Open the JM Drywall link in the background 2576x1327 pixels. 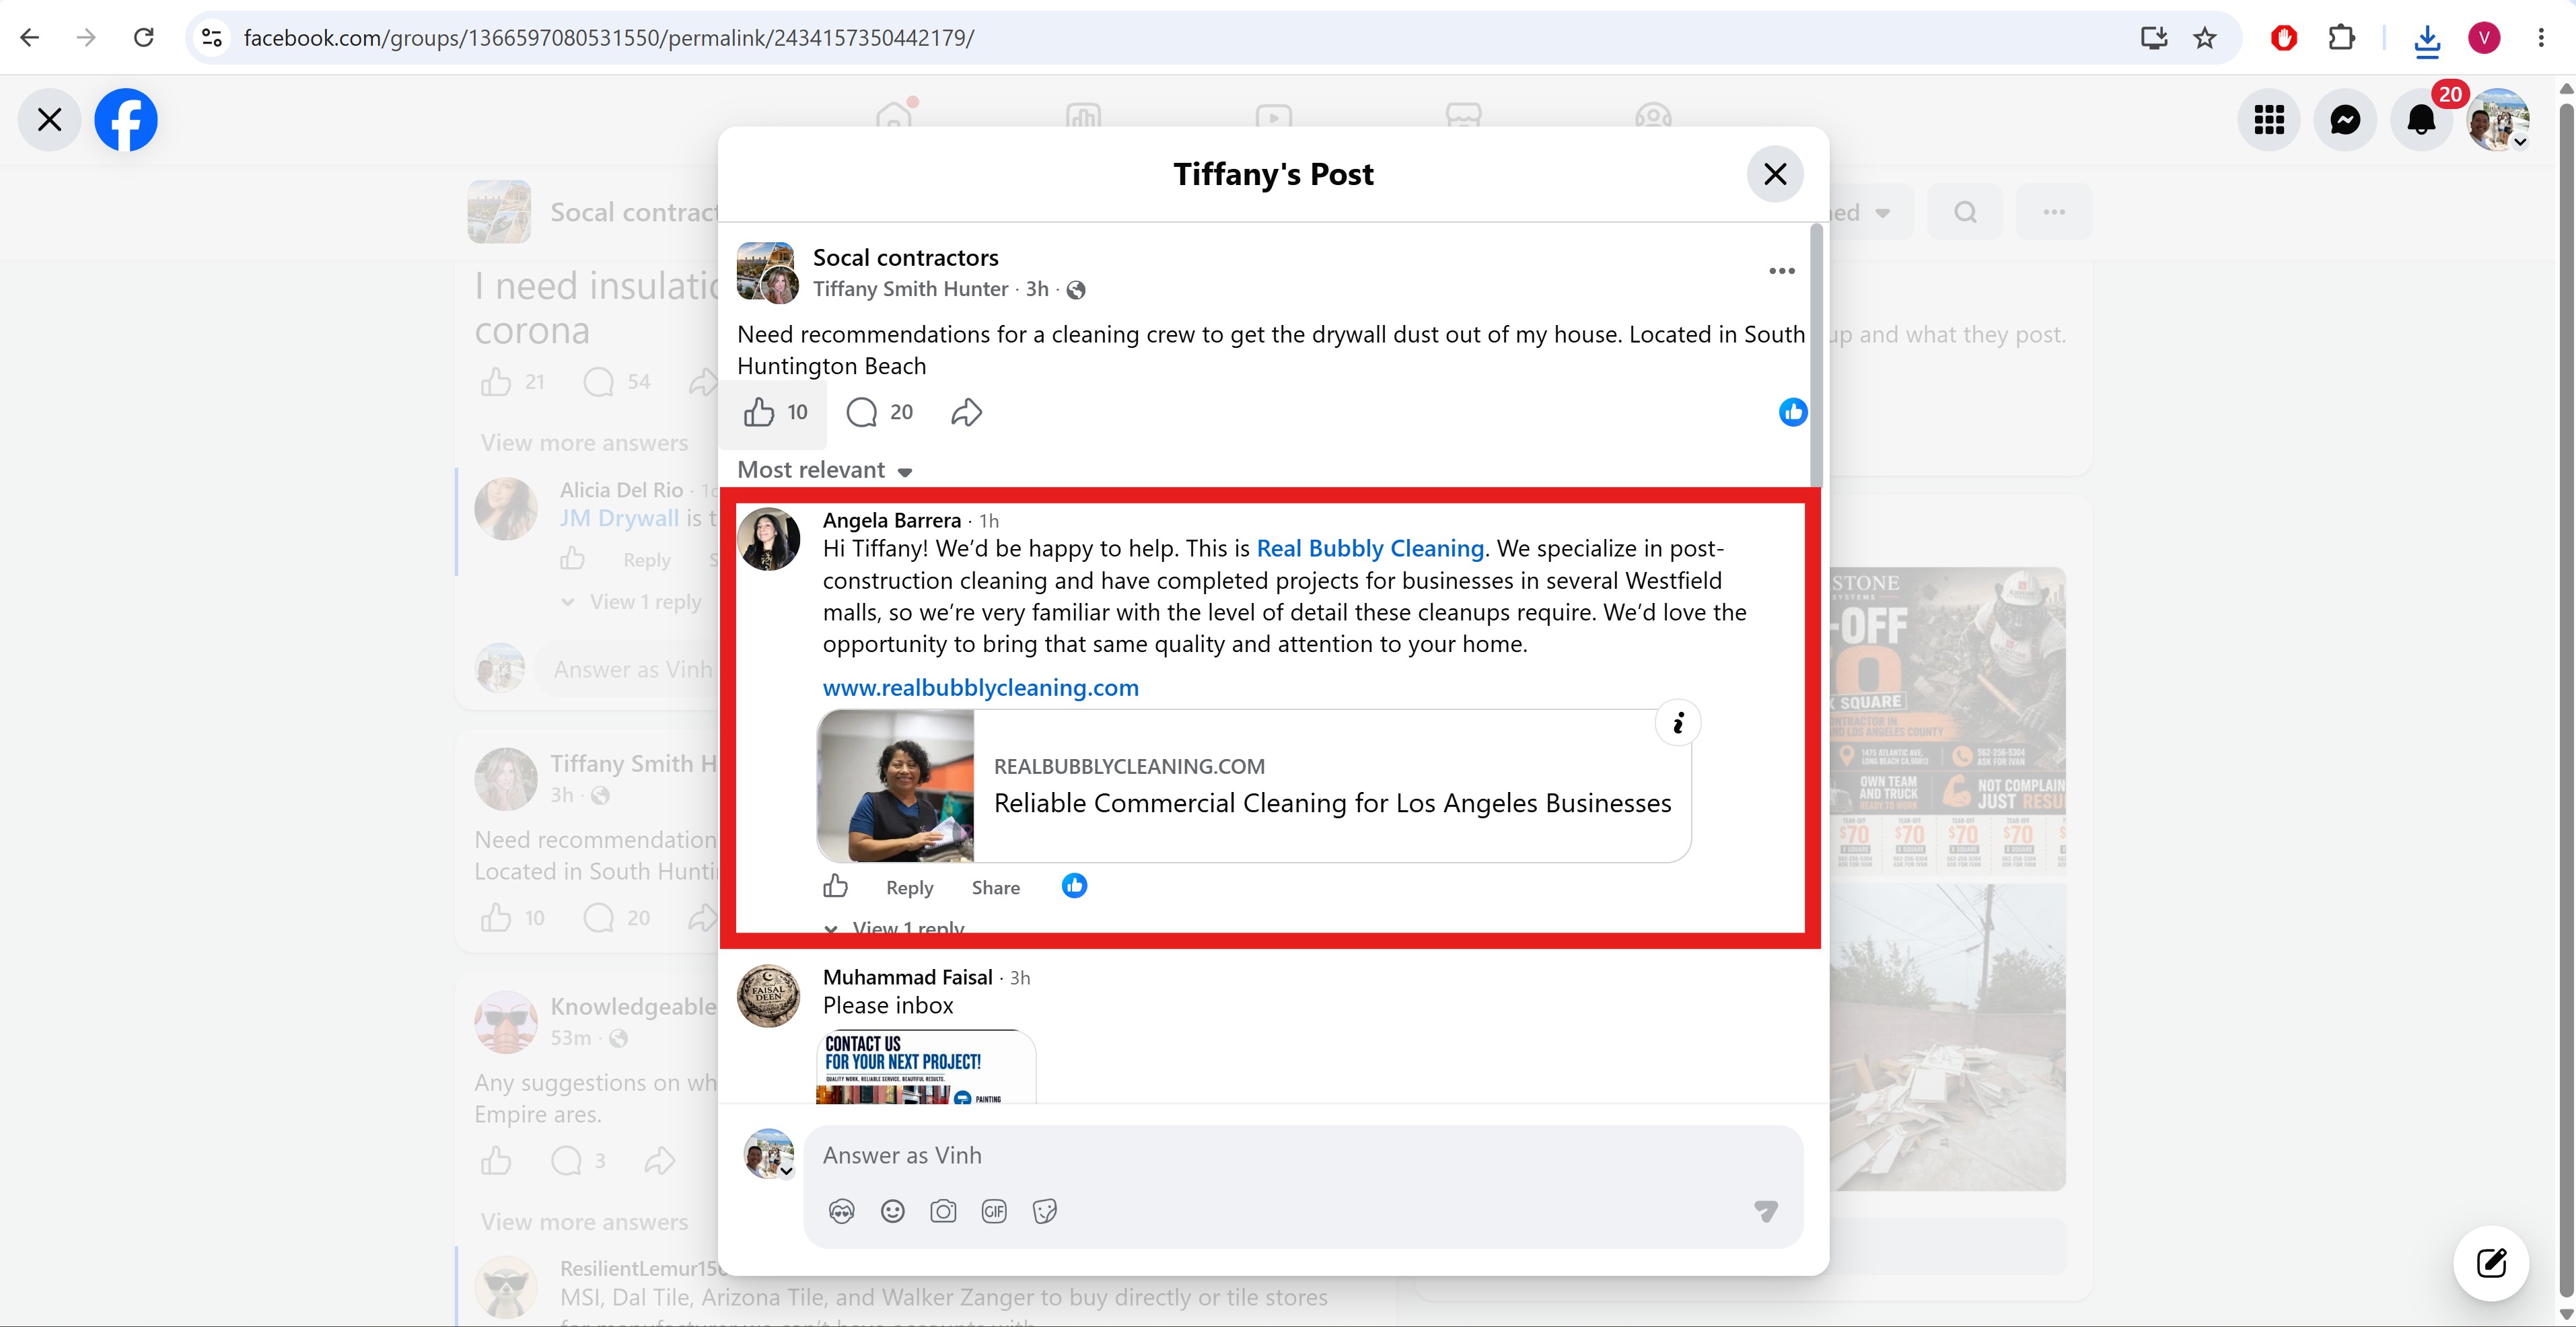click(x=619, y=518)
